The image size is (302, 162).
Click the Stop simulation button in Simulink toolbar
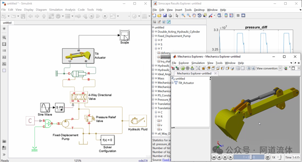pyautogui.click(x=105, y=16)
